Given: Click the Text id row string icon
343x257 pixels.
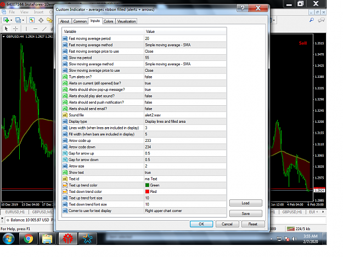Looking at the screenshot, I should 65,179.
